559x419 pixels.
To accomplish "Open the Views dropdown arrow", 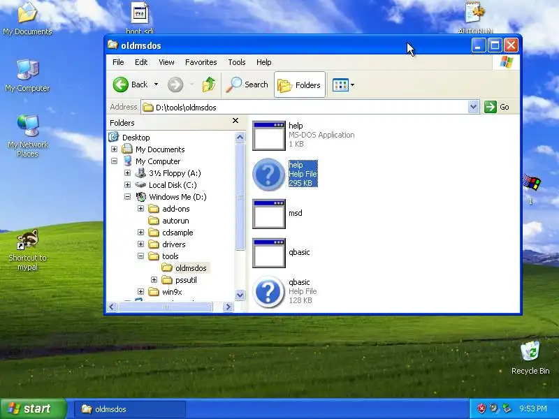I will 353,84.
